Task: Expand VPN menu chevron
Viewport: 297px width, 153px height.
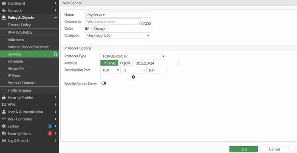Action: tap(56, 105)
